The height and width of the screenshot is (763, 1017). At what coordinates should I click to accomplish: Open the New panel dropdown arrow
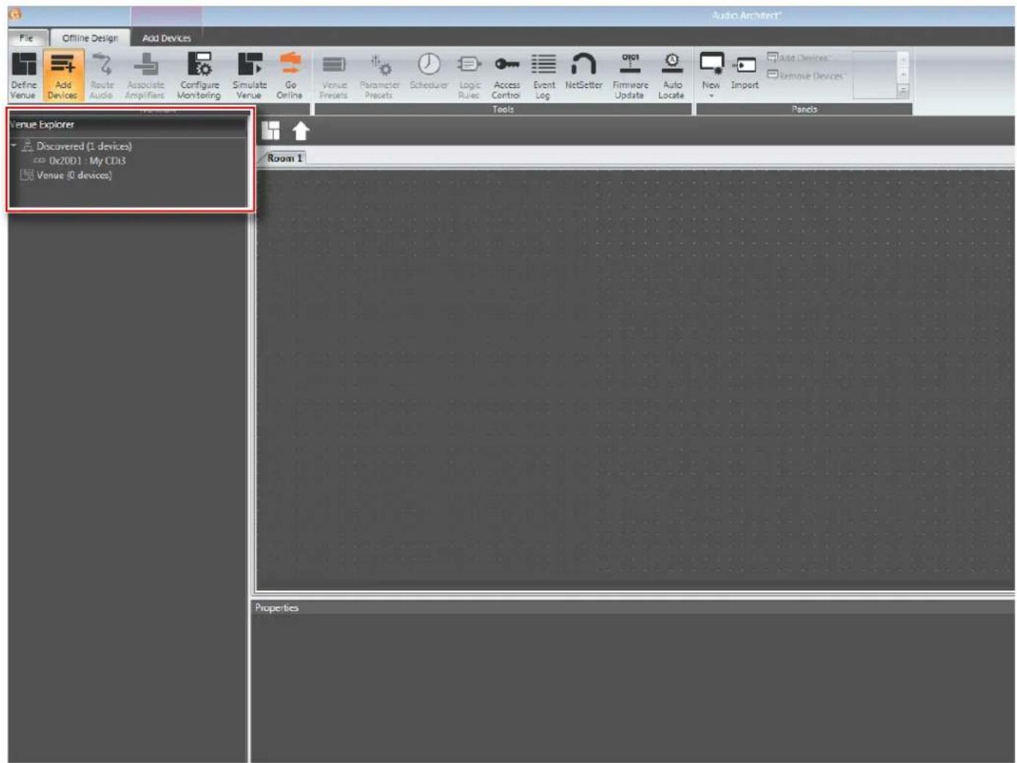[x=711, y=95]
